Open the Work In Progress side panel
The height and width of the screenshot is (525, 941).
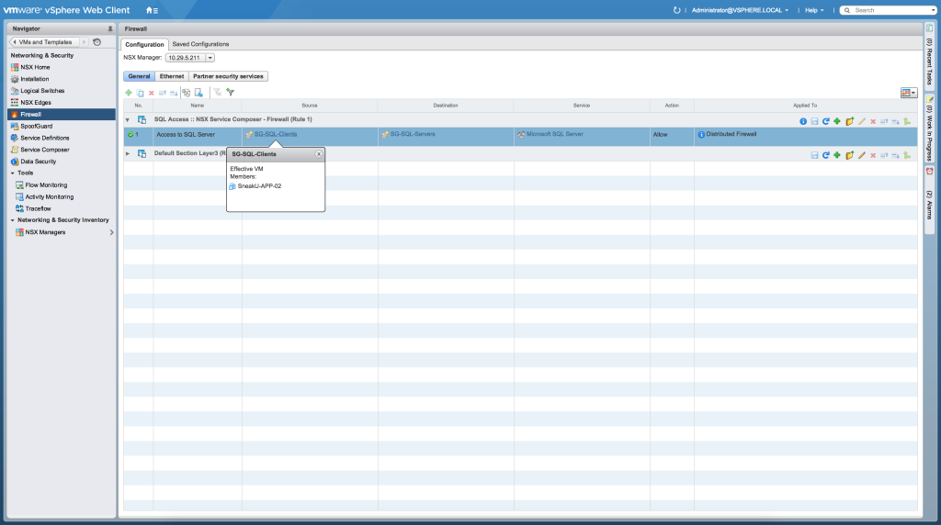click(929, 127)
